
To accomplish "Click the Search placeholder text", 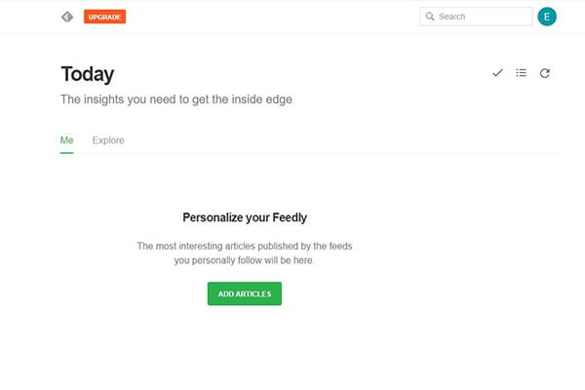I will [x=452, y=17].
